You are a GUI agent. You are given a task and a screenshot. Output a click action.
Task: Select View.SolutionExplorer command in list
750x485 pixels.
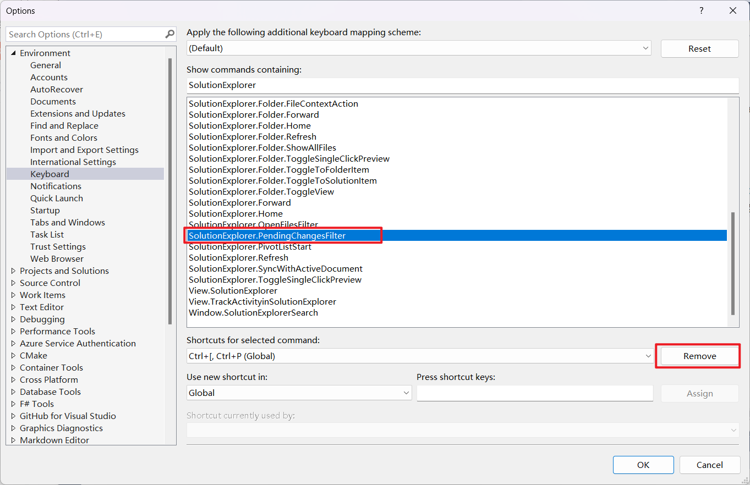click(x=233, y=291)
